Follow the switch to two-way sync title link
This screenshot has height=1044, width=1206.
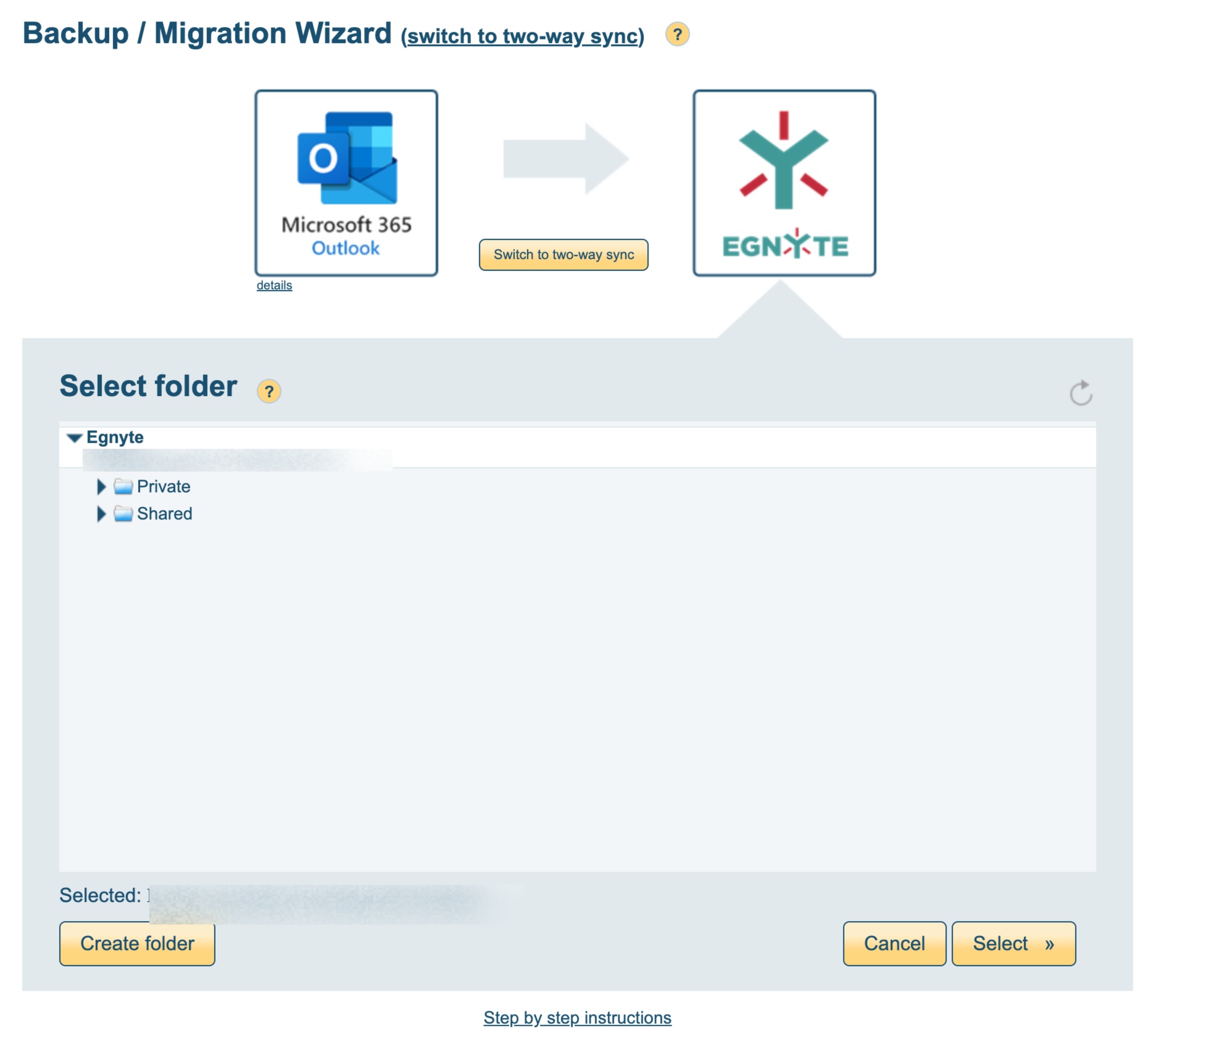pyautogui.click(x=523, y=36)
